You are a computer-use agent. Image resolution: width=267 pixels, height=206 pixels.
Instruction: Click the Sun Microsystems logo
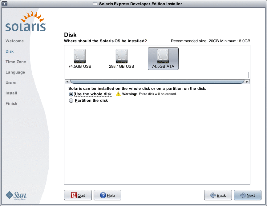pos(16,195)
